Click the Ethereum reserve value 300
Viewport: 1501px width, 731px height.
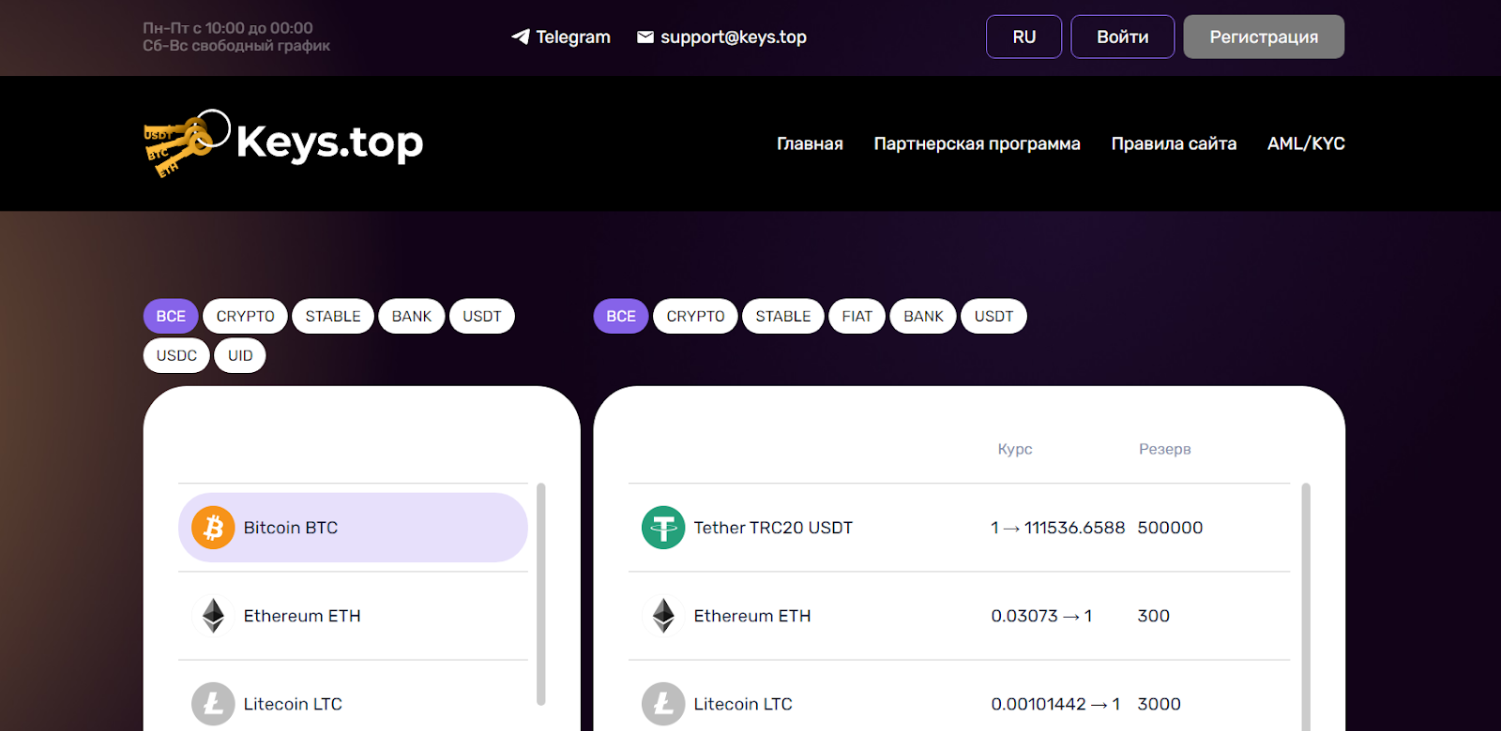point(1154,616)
